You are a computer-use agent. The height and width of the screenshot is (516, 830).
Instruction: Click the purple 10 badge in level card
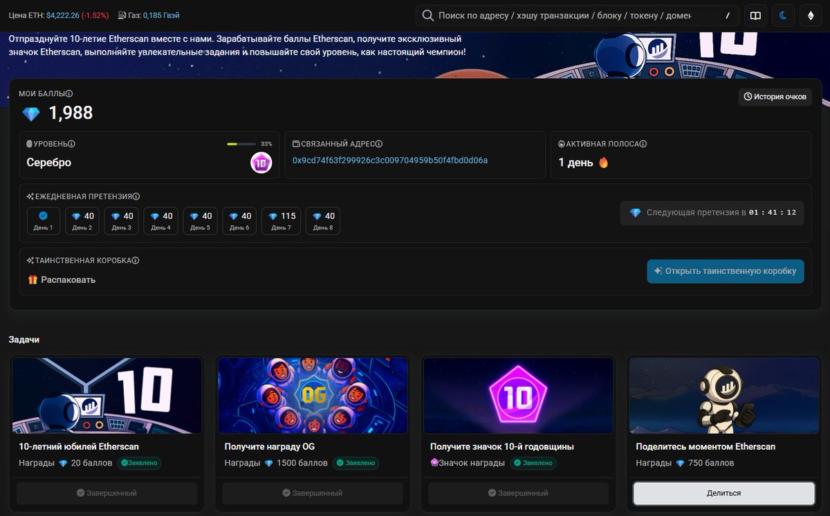tap(261, 163)
